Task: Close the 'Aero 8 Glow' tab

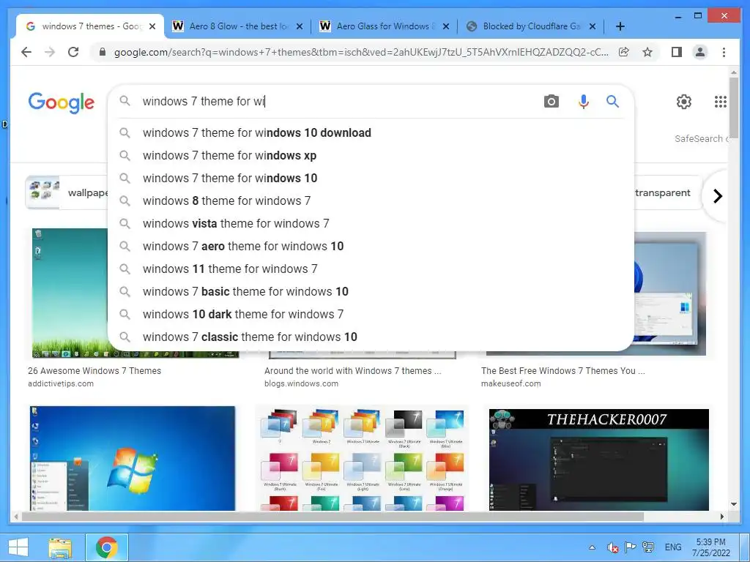Action: coord(300,26)
